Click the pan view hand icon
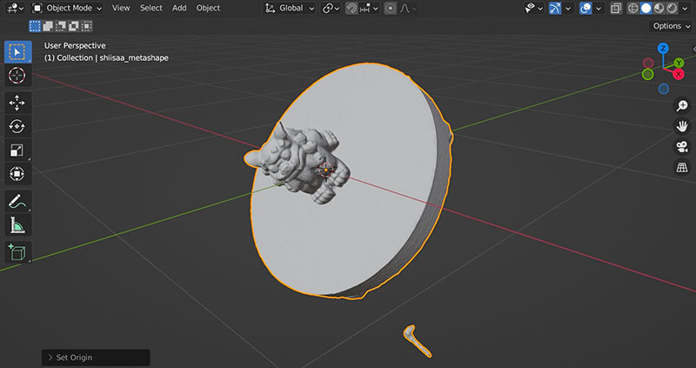The image size is (696, 368). click(x=682, y=126)
